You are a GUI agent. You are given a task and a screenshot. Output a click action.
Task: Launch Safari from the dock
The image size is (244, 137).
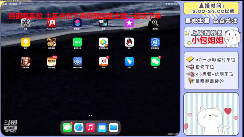[x=79, y=128]
